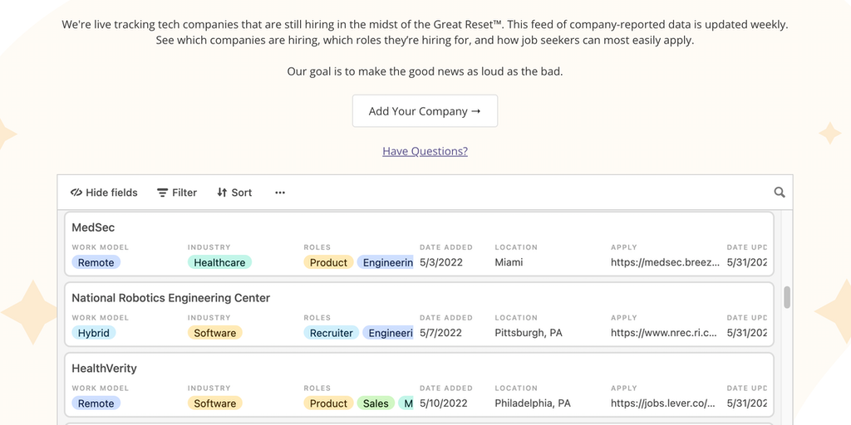Click the National Robotics apply link

pyautogui.click(x=663, y=333)
